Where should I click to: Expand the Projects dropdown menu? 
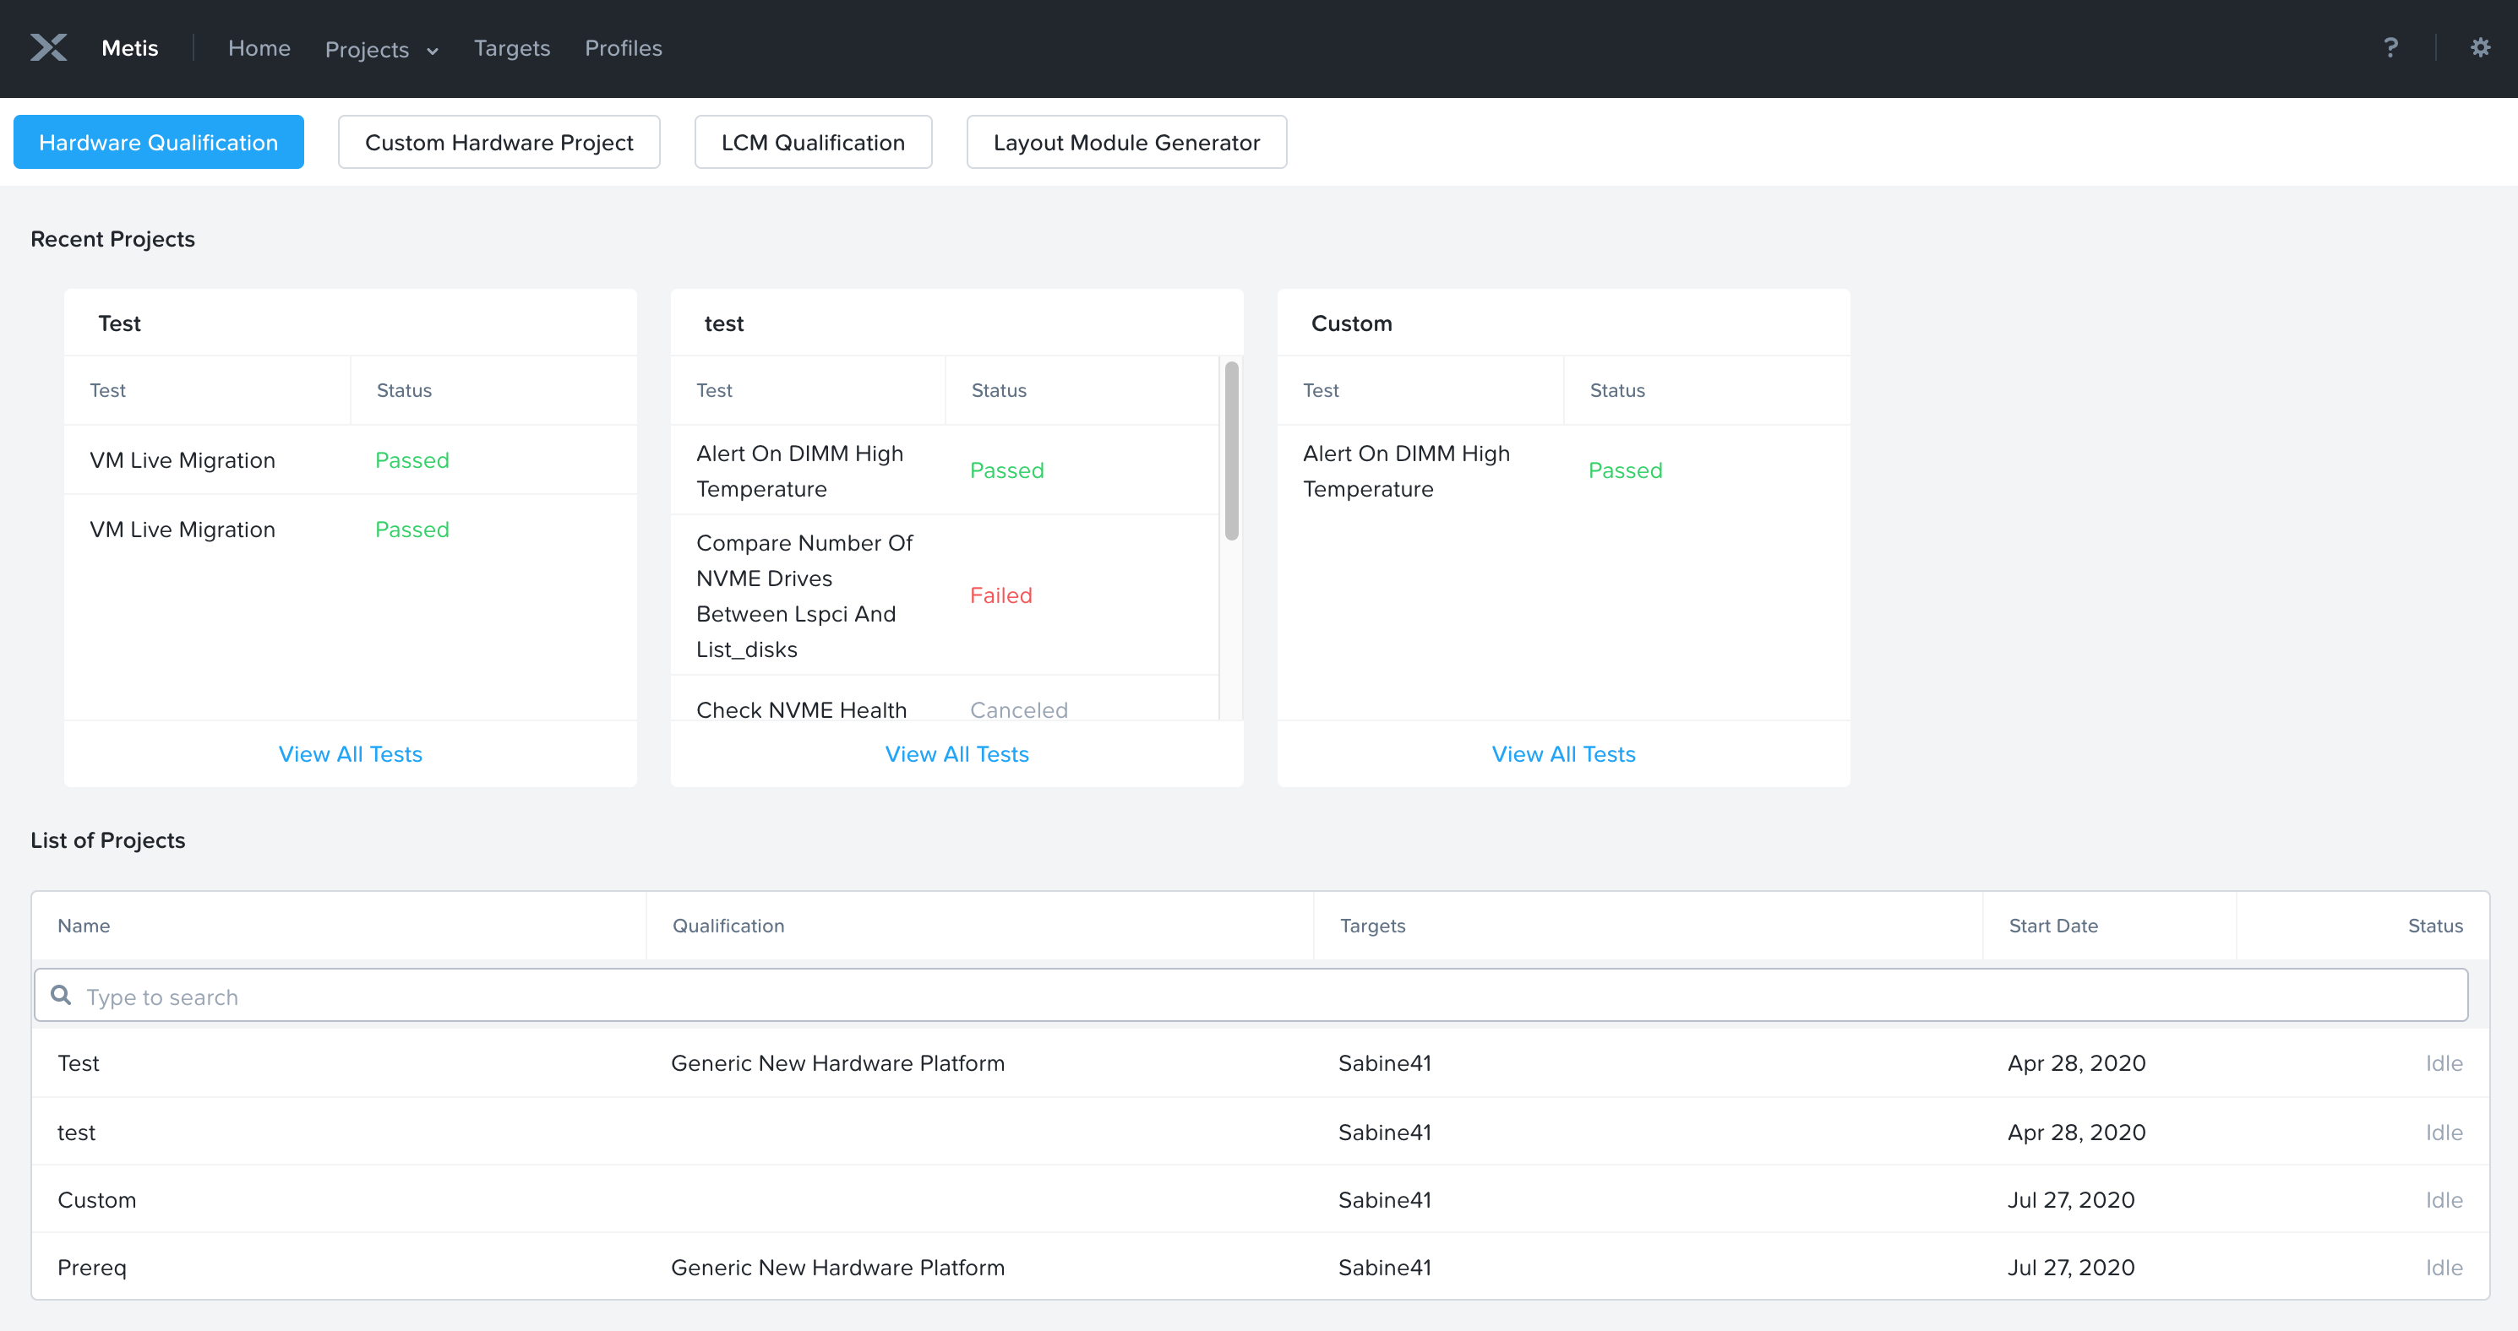tap(381, 49)
